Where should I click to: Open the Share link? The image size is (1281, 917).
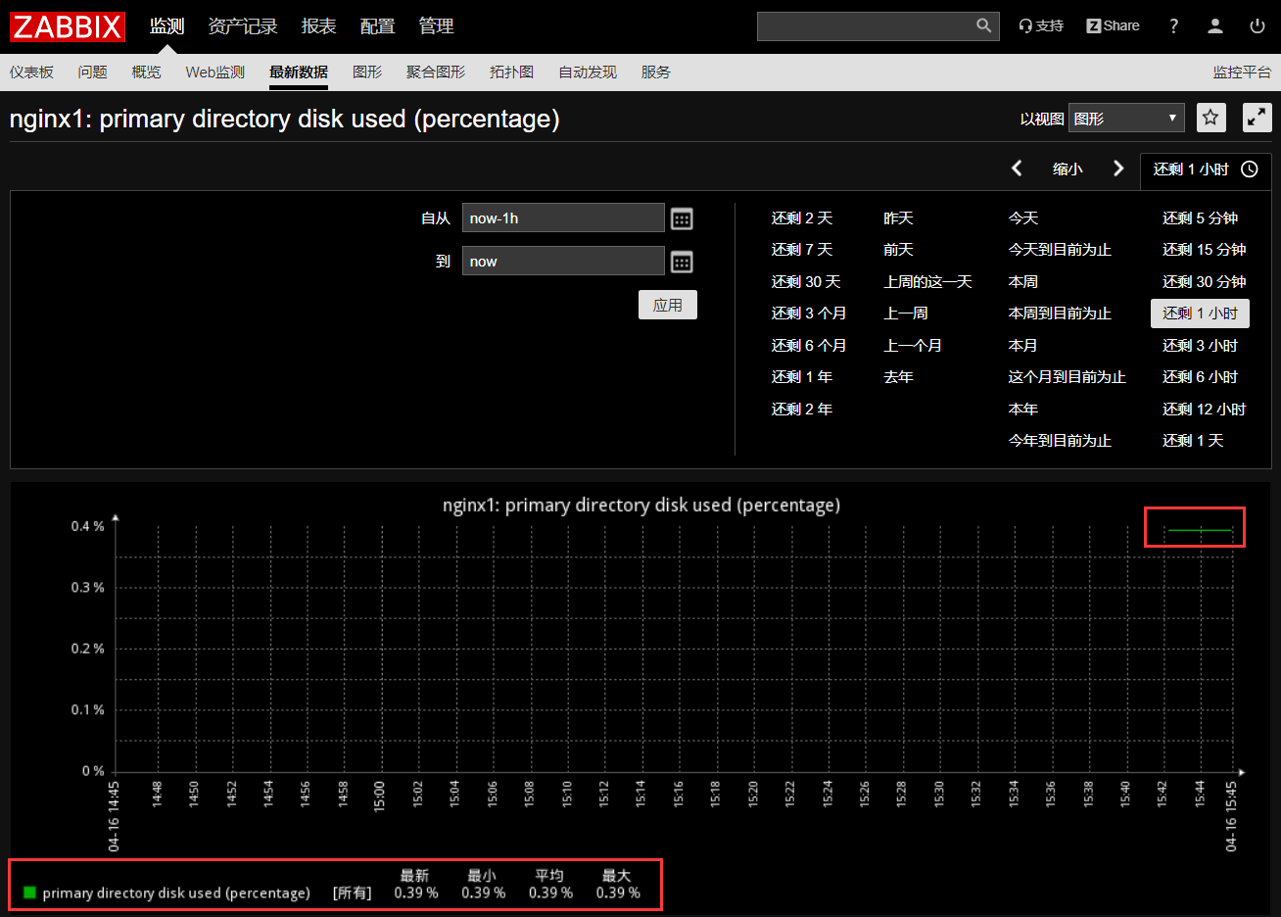click(x=1113, y=26)
